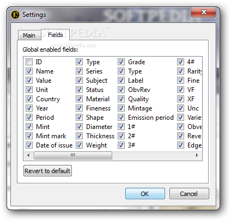
Task: Disable the Mint field checkbox
Action: tap(29, 127)
